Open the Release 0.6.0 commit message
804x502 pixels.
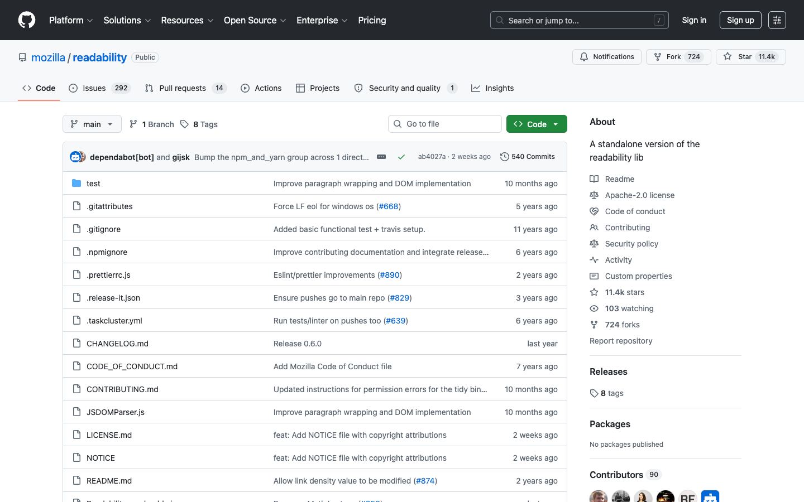click(298, 344)
